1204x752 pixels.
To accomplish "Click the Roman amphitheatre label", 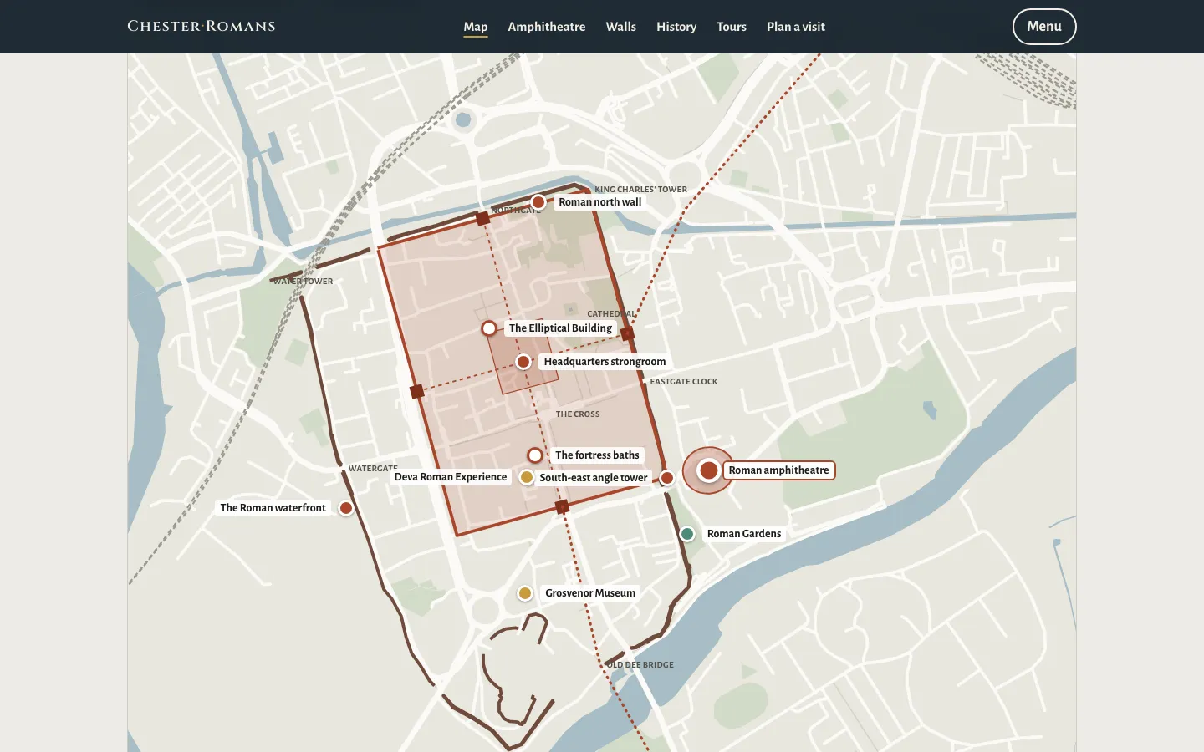I will [x=779, y=470].
